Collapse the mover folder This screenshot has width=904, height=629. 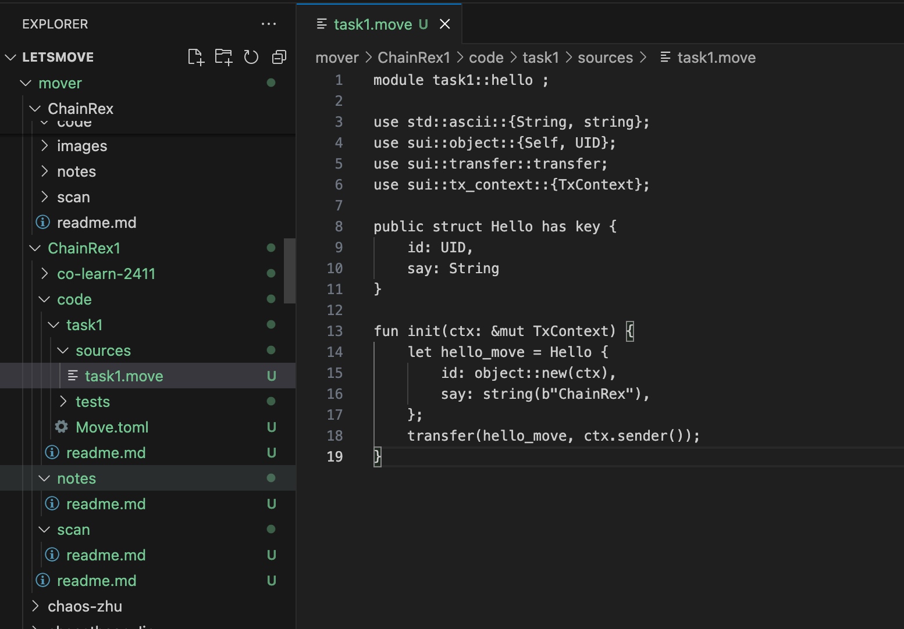point(26,83)
